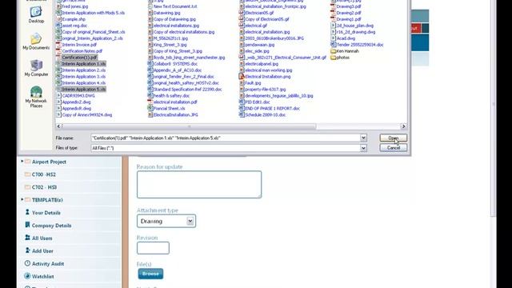Select the file Schedule 2009-10.doc
Image resolution: width=512 pixels, height=288 pixels.
coord(265,114)
